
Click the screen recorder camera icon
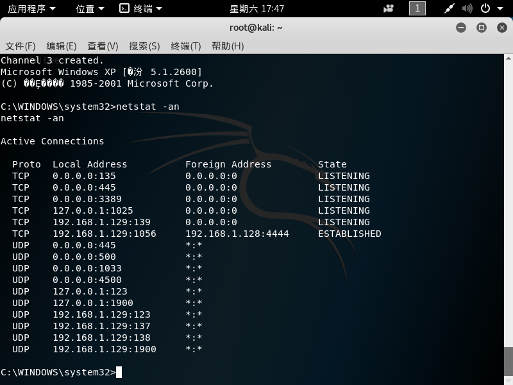pos(389,8)
